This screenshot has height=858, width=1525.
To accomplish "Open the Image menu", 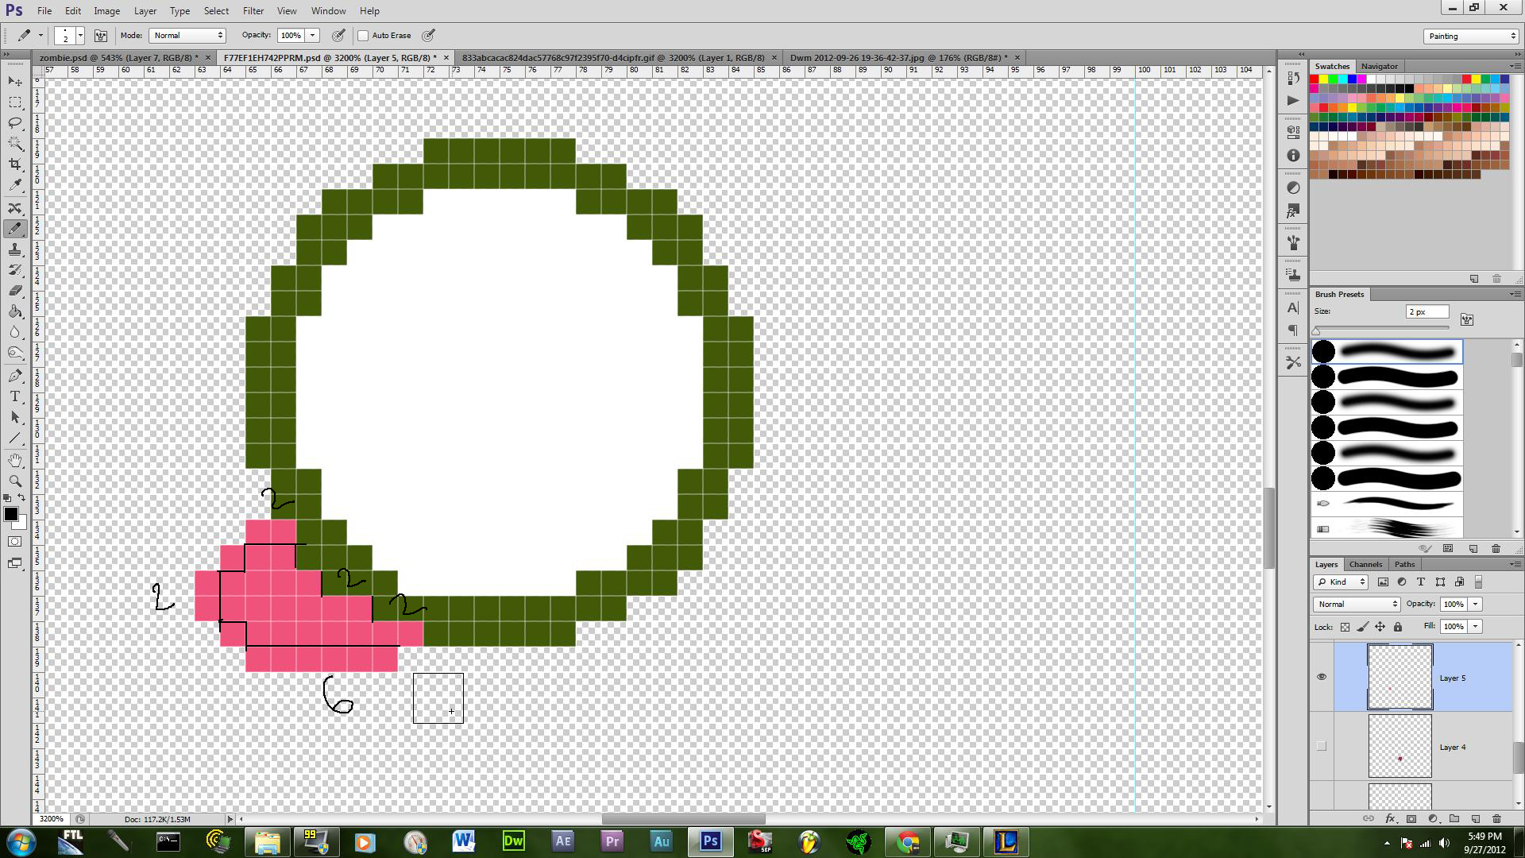I will [x=107, y=11].
